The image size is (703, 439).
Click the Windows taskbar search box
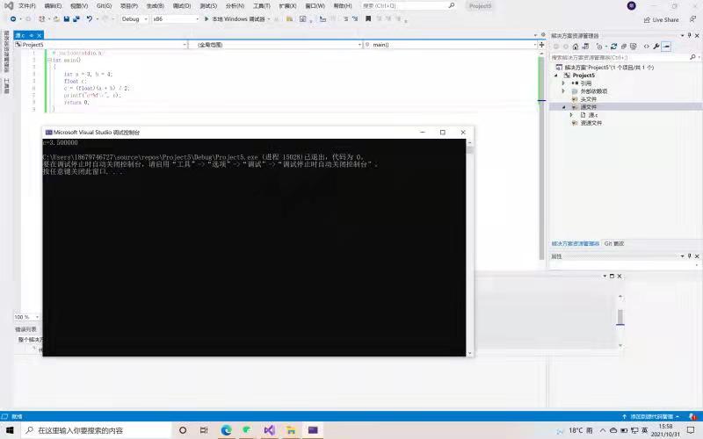click(97, 430)
